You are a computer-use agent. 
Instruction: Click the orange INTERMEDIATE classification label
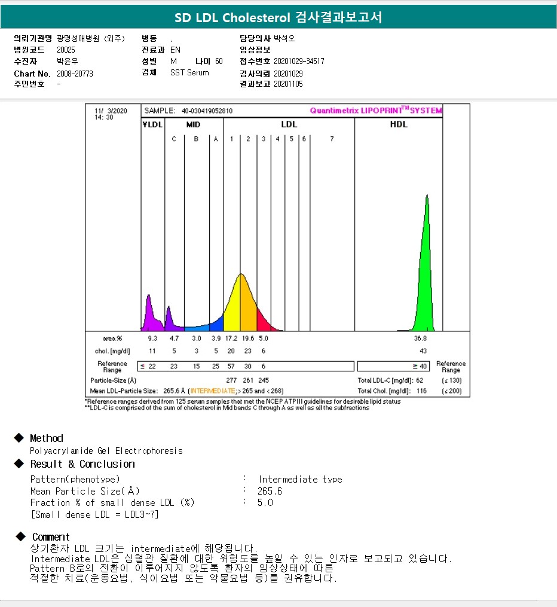pyautogui.click(x=213, y=391)
